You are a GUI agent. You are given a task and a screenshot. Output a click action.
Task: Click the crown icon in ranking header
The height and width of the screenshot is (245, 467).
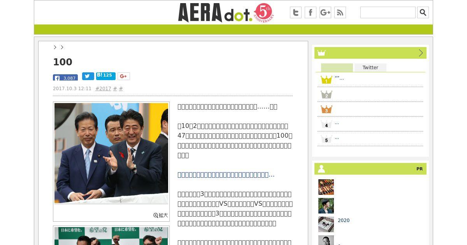click(x=321, y=53)
